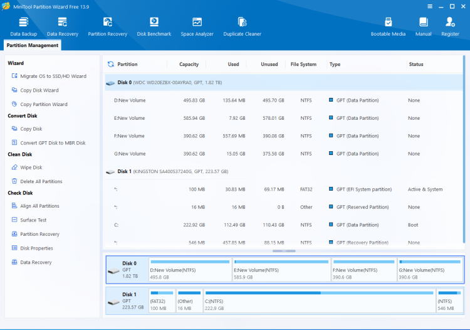Sort by the Partition column header
Screen dimensions: 470x330
click(127, 64)
